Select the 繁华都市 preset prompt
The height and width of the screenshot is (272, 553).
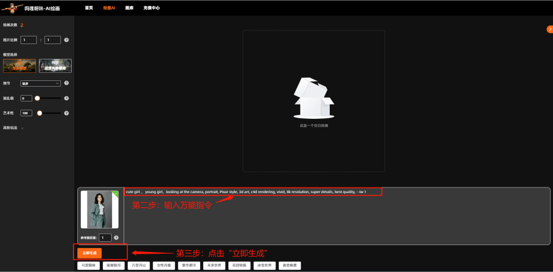[189, 266]
